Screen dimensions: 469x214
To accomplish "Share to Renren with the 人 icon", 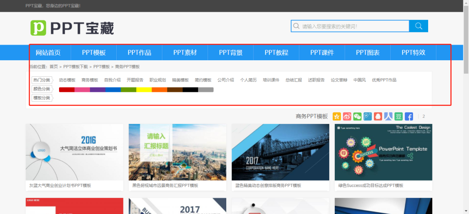I will click(x=388, y=117).
